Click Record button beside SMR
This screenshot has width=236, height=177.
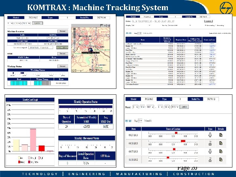(63, 53)
